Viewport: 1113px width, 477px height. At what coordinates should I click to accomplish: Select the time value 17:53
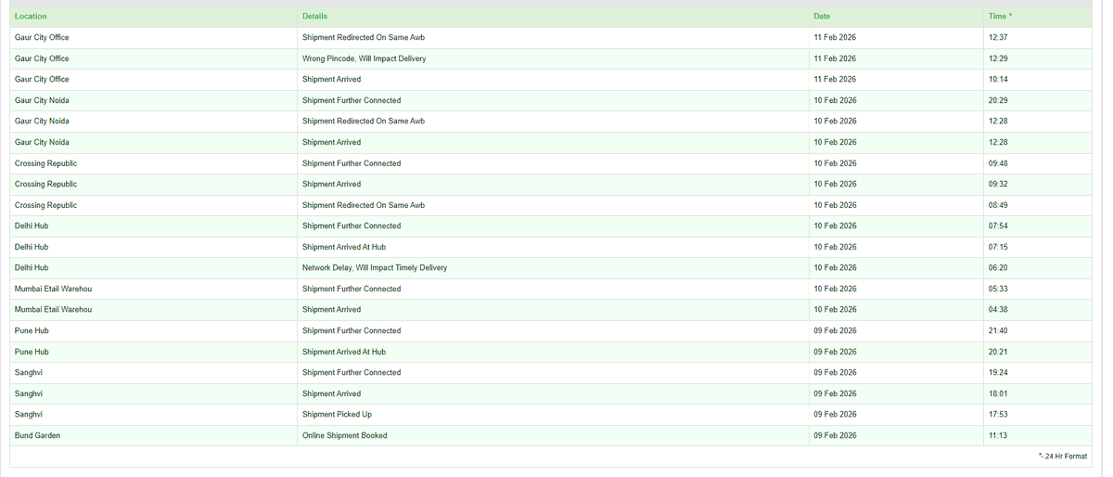(x=998, y=415)
